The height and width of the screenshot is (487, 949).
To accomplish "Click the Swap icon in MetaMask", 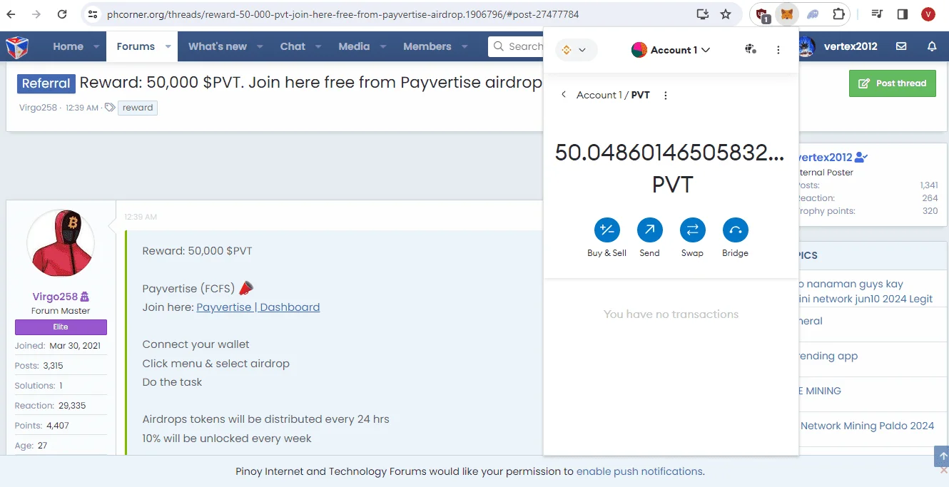I will pyautogui.click(x=692, y=230).
